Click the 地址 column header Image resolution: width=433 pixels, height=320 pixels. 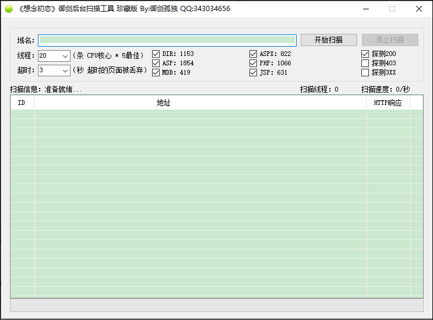(x=200, y=103)
